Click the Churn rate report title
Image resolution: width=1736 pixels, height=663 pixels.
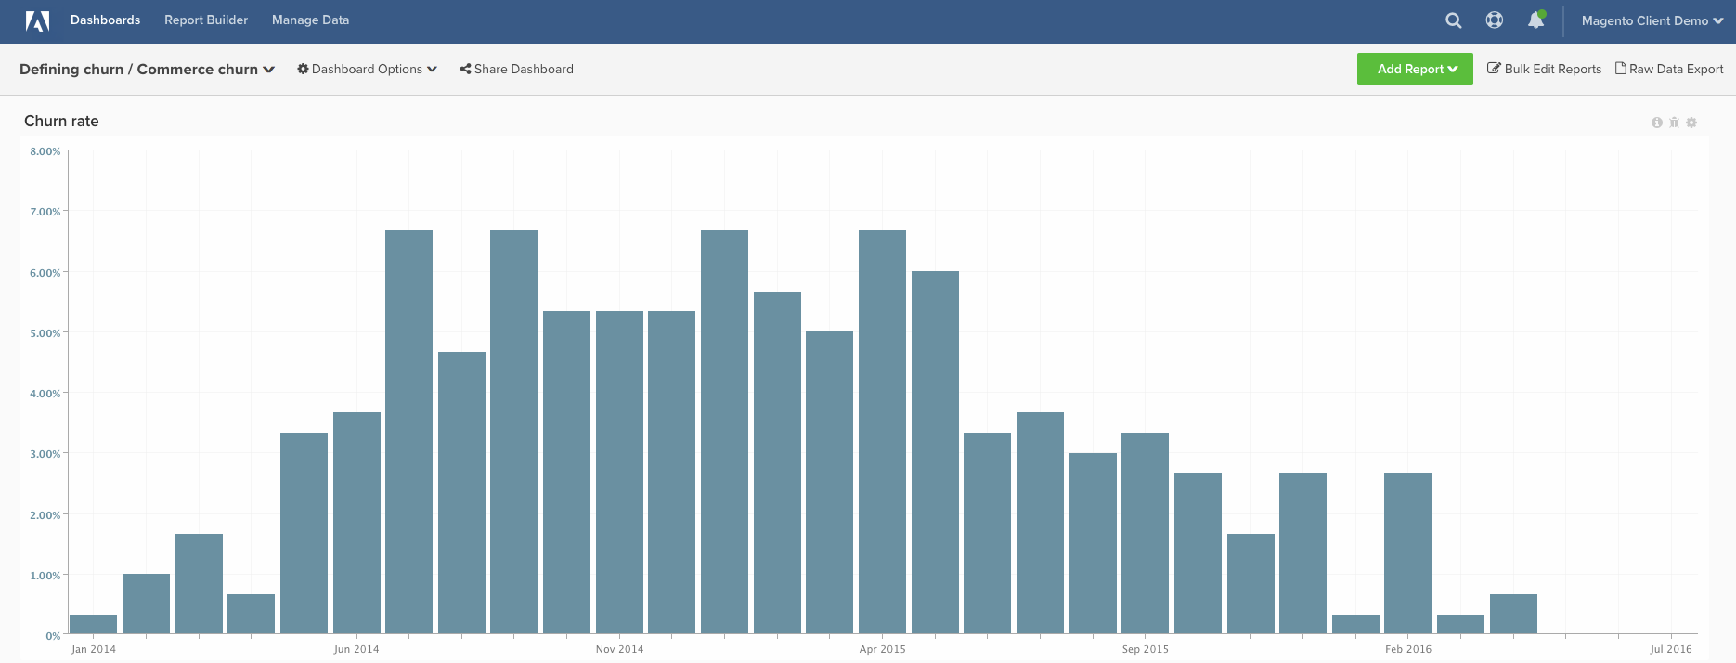(x=61, y=122)
